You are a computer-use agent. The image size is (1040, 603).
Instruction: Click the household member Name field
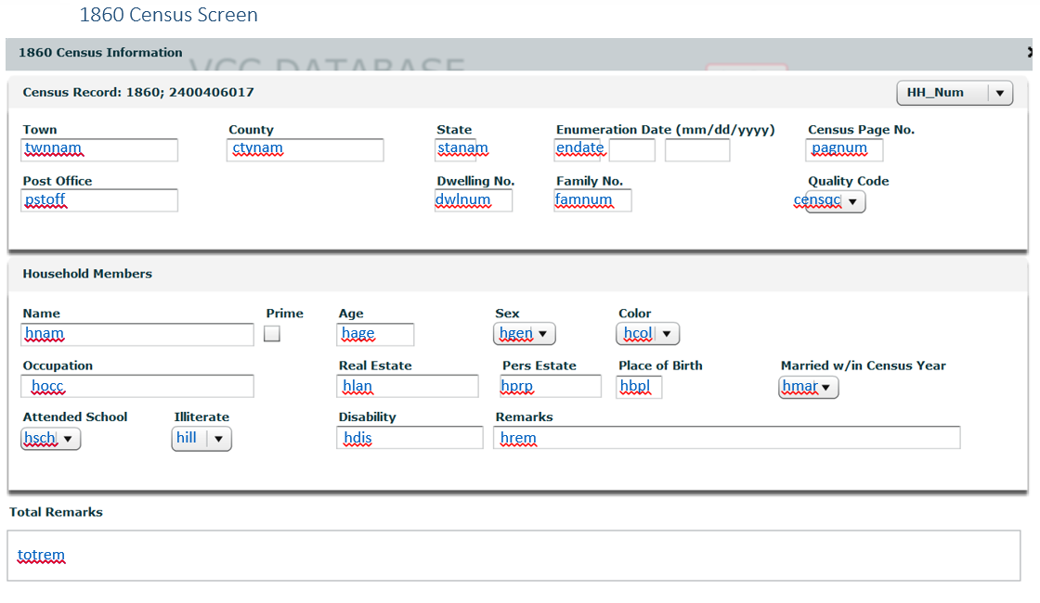137,335
